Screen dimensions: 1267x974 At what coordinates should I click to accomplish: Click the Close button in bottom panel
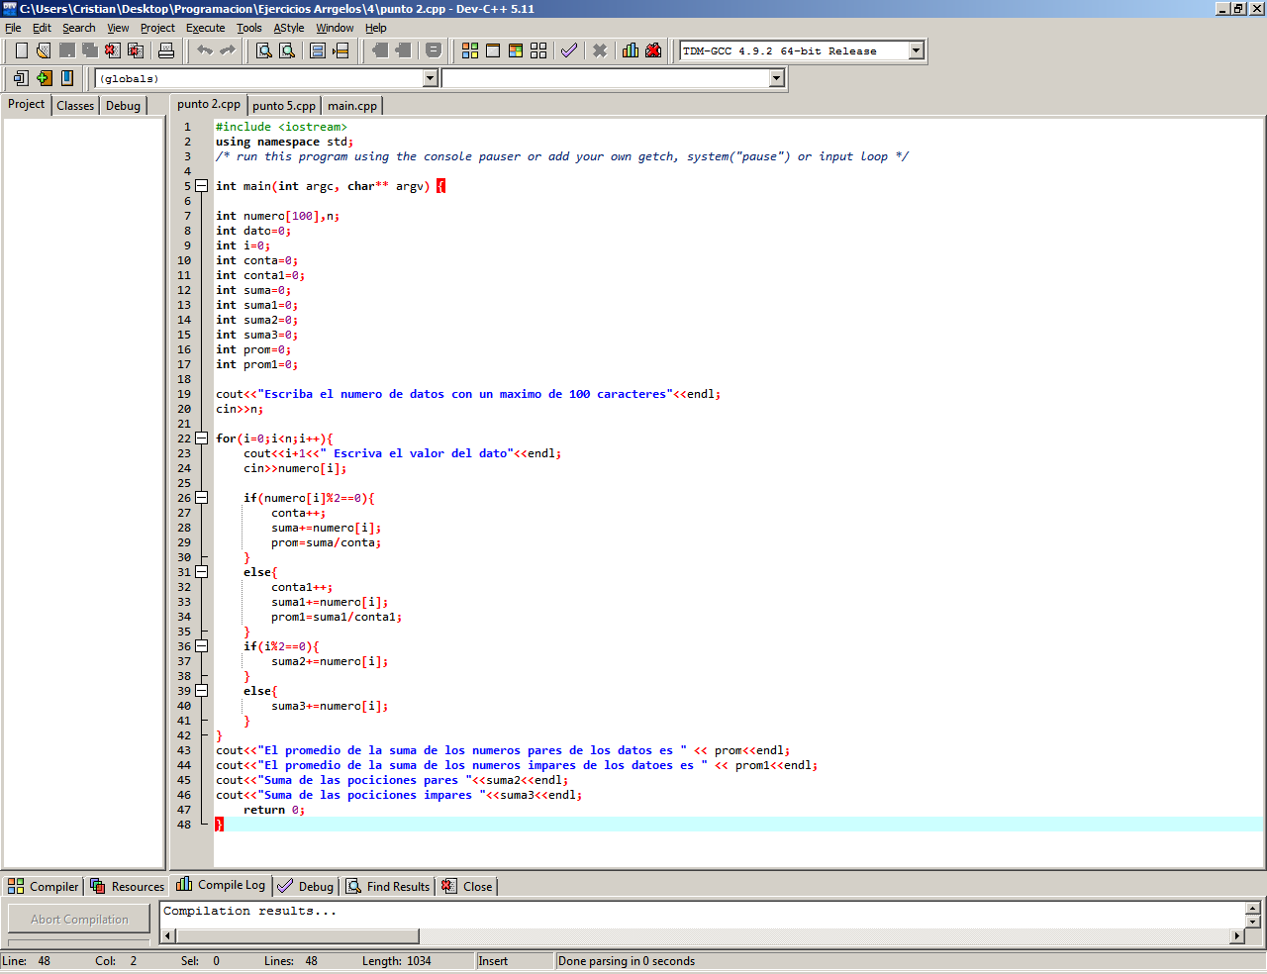(x=468, y=887)
